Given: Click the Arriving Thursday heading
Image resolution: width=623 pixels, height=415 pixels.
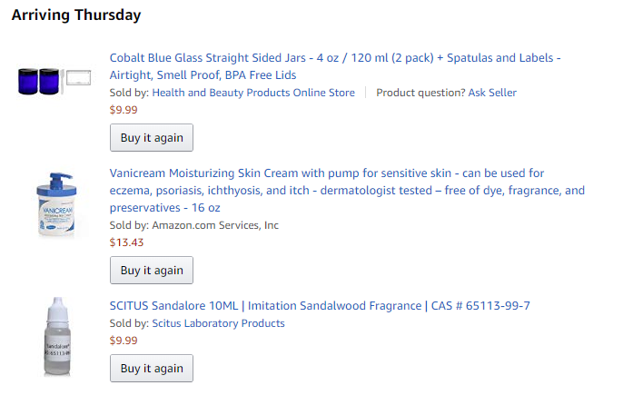Looking at the screenshot, I should (x=76, y=15).
